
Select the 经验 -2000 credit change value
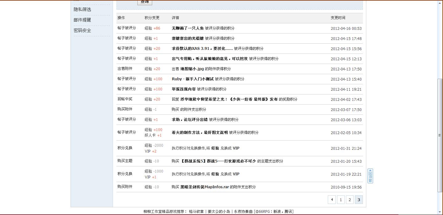pos(154,145)
